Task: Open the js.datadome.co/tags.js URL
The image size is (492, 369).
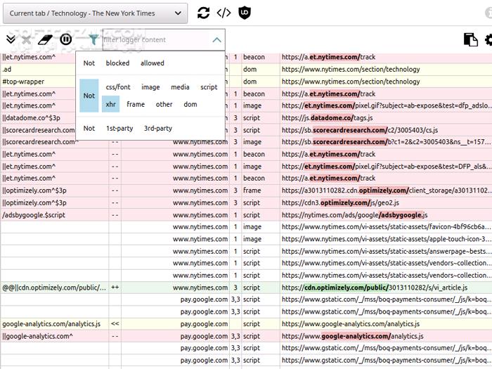Action: coord(328,118)
